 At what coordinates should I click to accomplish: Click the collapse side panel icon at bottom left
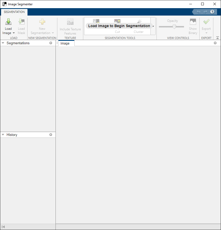[3, 227]
